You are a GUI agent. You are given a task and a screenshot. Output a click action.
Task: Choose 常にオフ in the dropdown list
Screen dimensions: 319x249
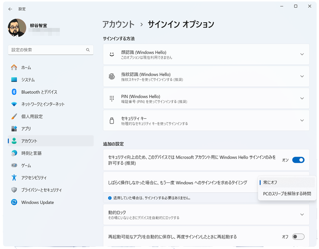[270, 182]
